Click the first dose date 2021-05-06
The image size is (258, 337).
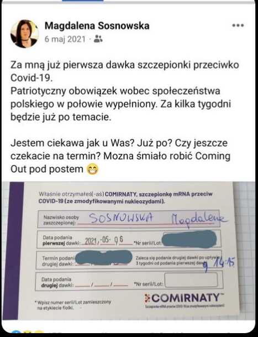pos(104,240)
